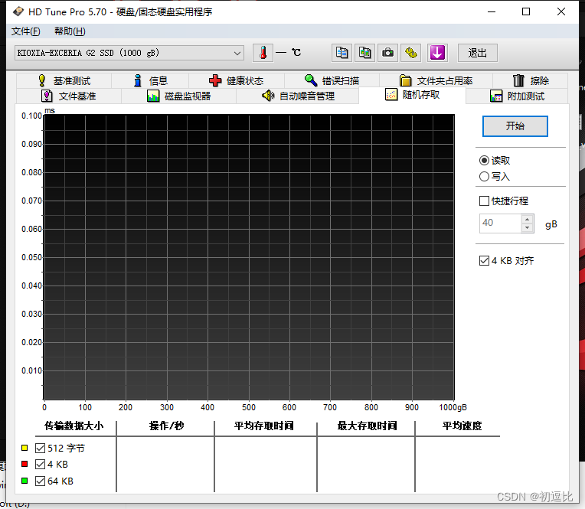
Task: Select the 随机存取 random access tab
Action: pos(412,95)
